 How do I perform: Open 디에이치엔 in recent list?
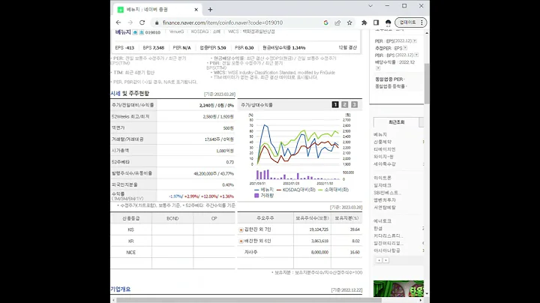[385, 149]
